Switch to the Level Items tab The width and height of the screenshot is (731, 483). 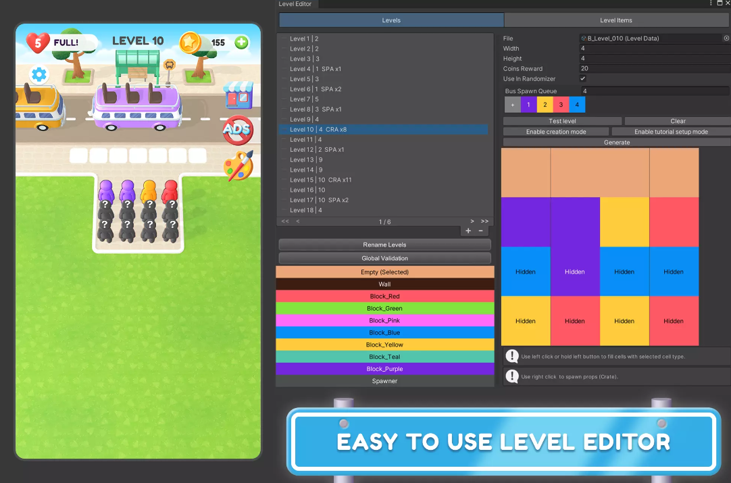616,20
